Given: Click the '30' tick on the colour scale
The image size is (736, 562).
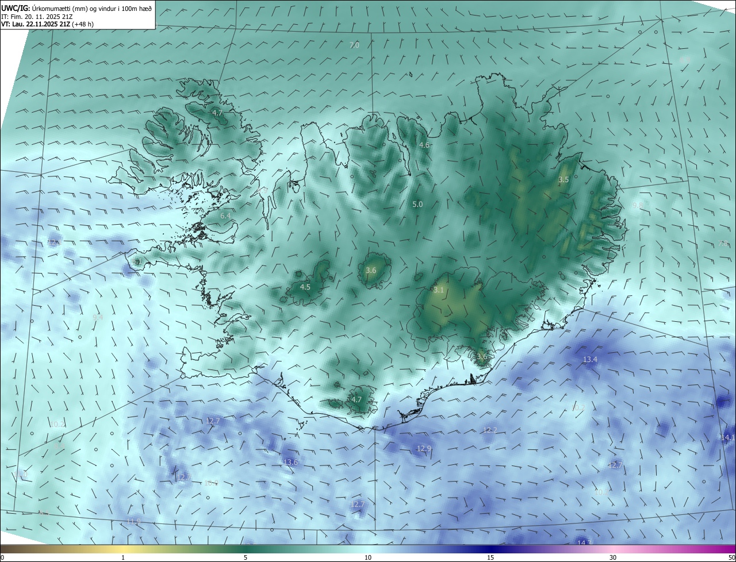Looking at the screenshot, I should pyautogui.click(x=613, y=557).
